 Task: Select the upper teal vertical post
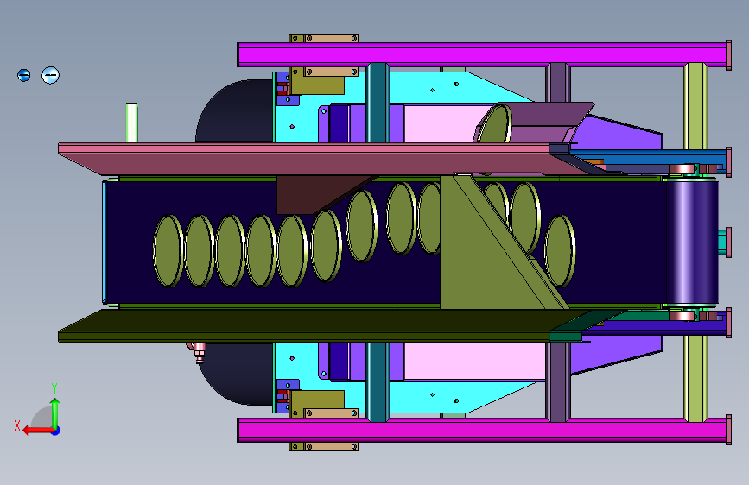[x=378, y=103]
